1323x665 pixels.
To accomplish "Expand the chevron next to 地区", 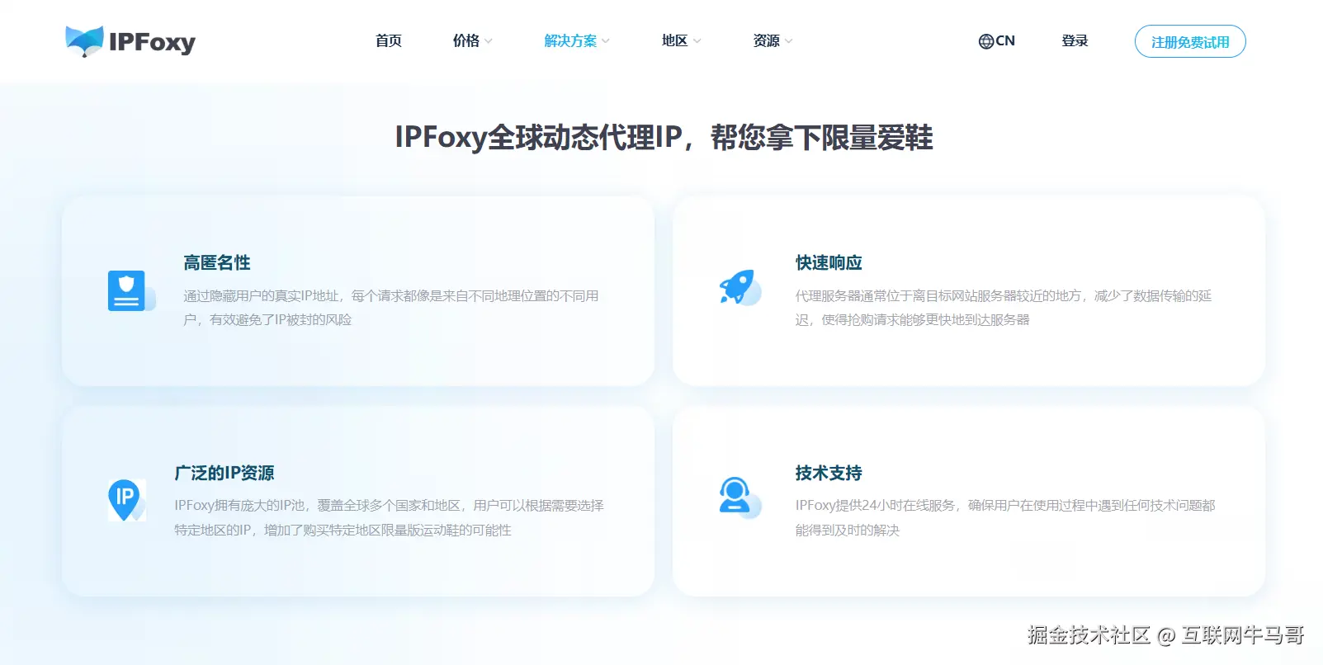I will click(697, 41).
